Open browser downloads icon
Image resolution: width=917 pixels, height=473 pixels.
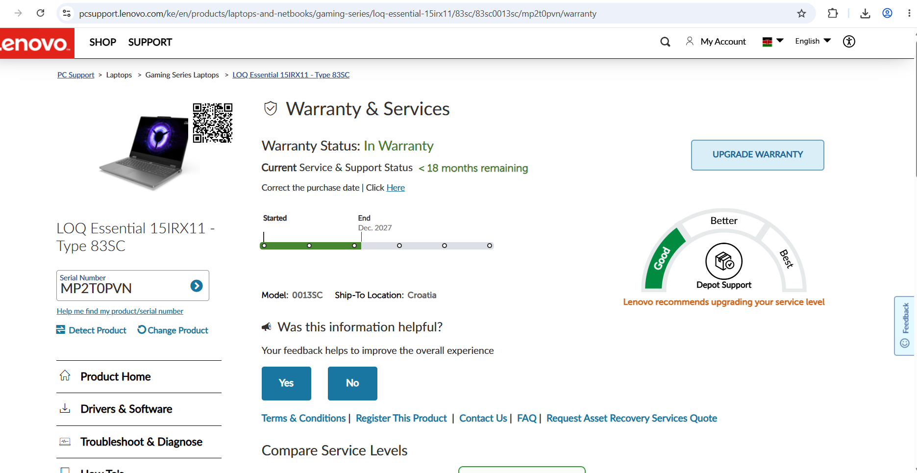point(865,13)
